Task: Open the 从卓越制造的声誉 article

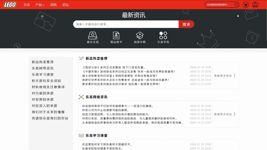Action: 133,123
